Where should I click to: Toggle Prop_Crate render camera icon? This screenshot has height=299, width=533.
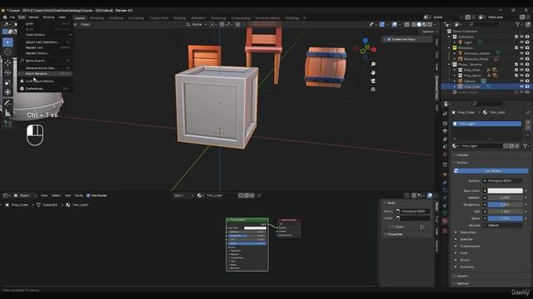tap(527, 86)
